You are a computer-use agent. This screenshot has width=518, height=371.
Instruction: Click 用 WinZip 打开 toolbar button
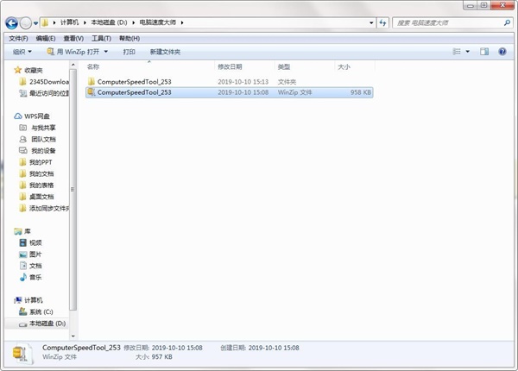pyautogui.click(x=73, y=52)
